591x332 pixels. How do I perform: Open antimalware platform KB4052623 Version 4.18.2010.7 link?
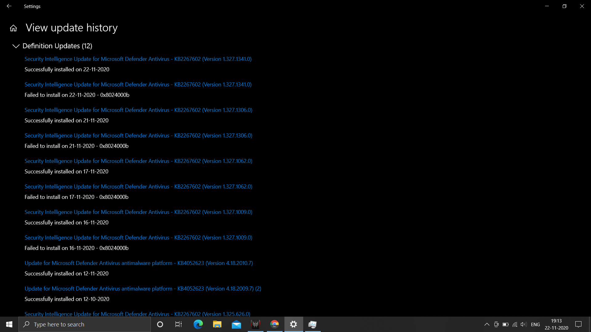(x=139, y=263)
